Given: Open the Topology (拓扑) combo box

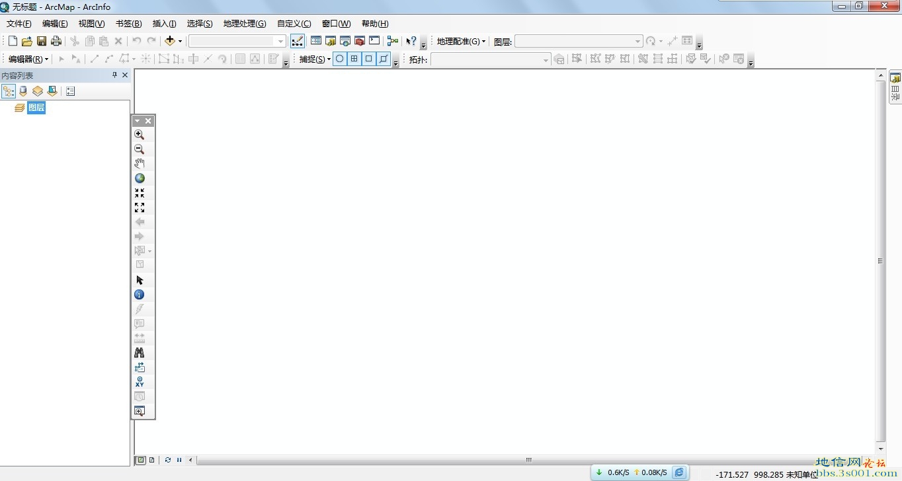Looking at the screenshot, I should click(x=491, y=59).
